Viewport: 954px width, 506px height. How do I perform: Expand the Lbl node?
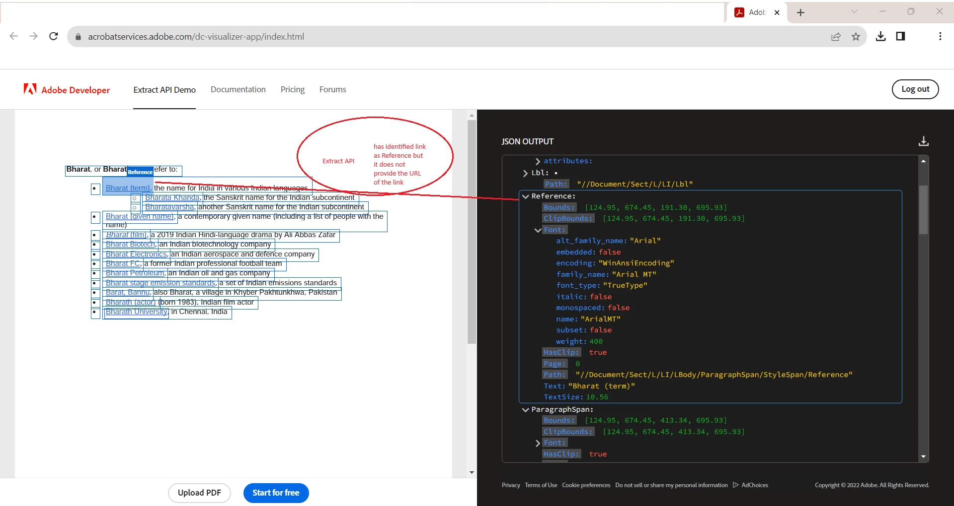coord(525,173)
